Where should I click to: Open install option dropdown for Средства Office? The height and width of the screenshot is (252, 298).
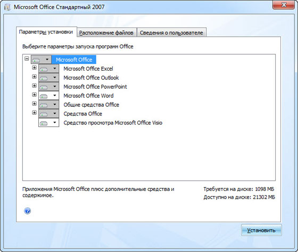point(48,114)
